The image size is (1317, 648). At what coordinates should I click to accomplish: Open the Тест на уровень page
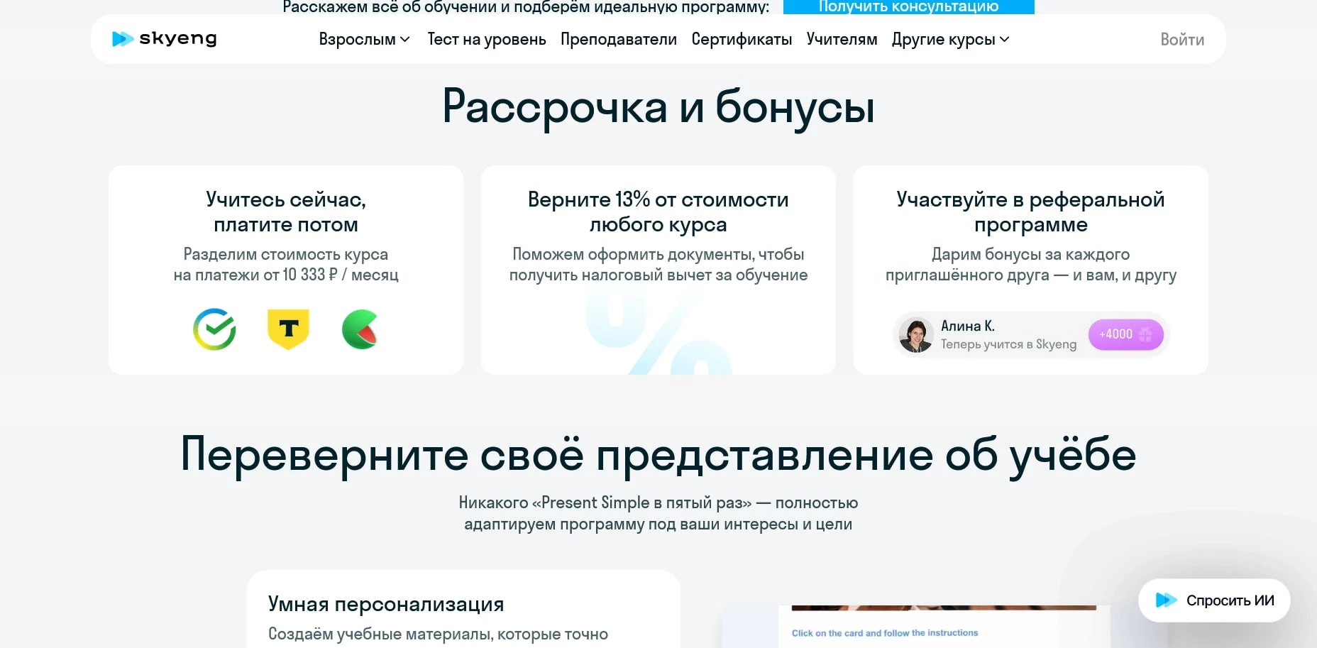coord(486,40)
